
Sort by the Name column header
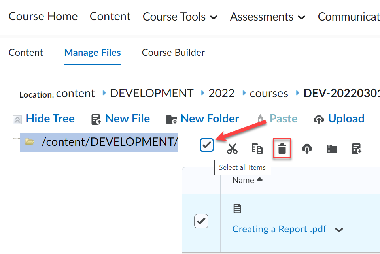[x=248, y=180]
